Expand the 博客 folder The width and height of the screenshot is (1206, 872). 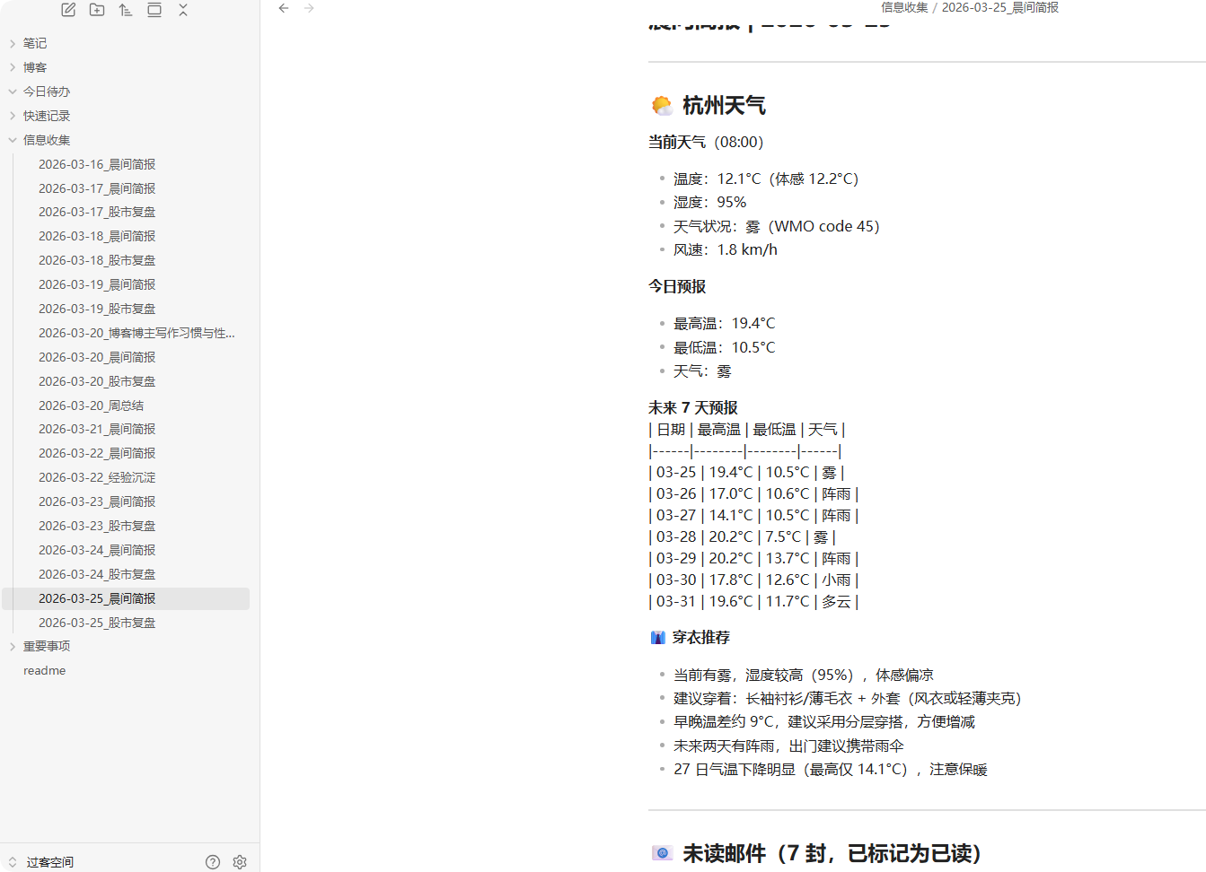pos(35,67)
